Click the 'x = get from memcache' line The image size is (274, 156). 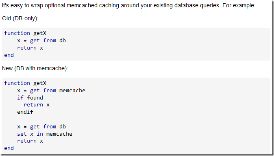pos(51,91)
